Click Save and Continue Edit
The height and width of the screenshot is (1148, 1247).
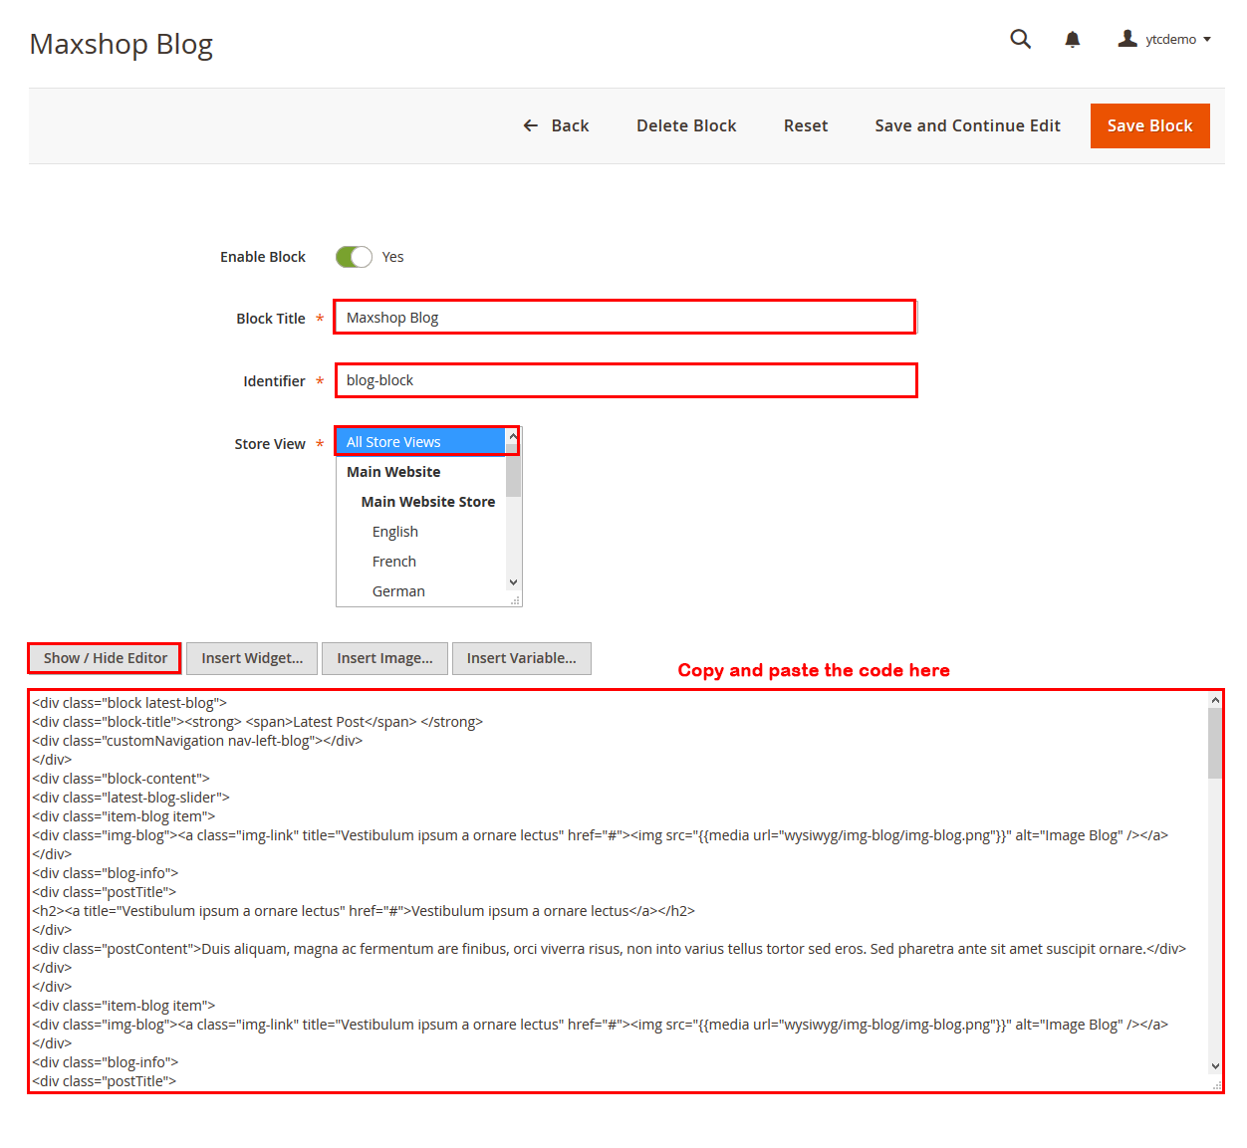(x=967, y=125)
